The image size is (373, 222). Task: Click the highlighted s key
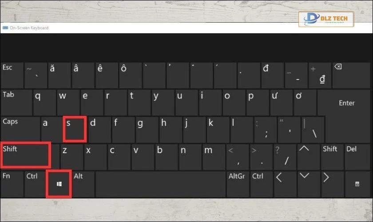pyautogui.click(x=75, y=129)
